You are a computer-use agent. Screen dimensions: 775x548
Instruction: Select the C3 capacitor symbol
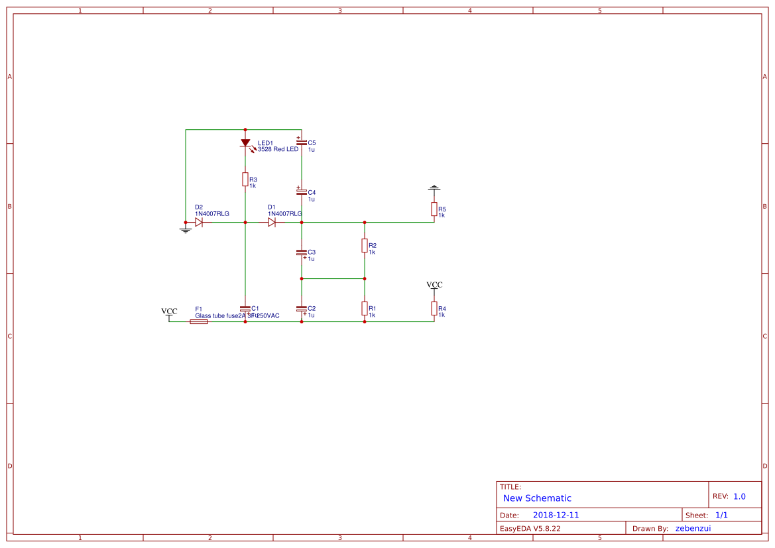302,252
